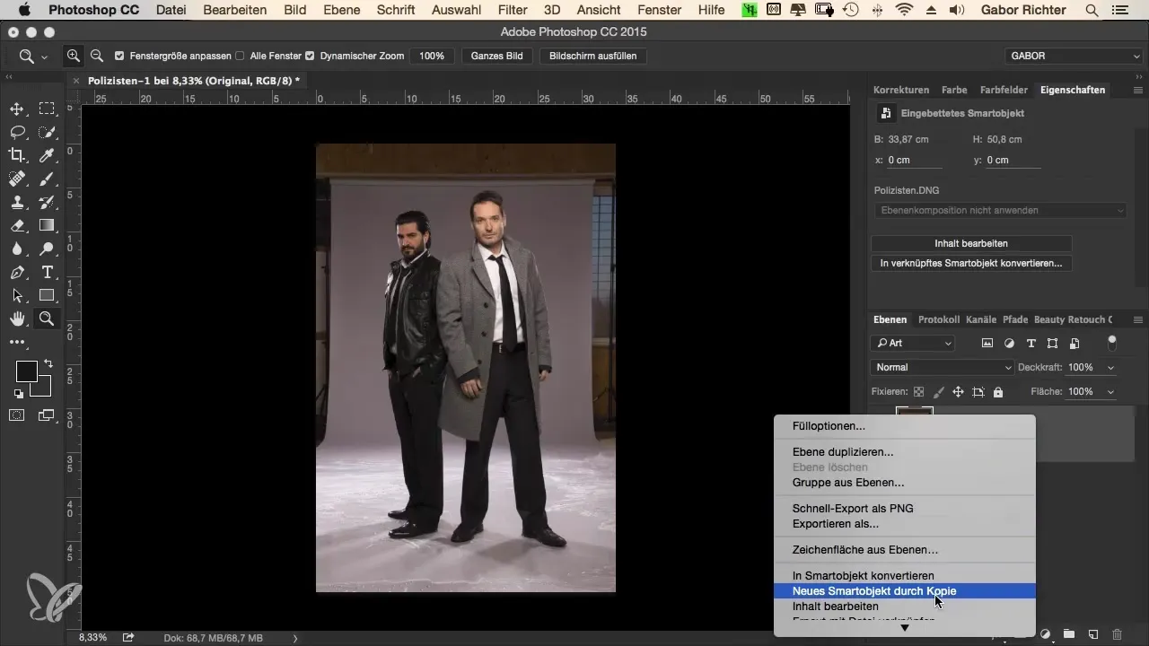This screenshot has width=1149, height=646.
Task: Open the Ebene menu in menu bar
Action: pos(342,10)
